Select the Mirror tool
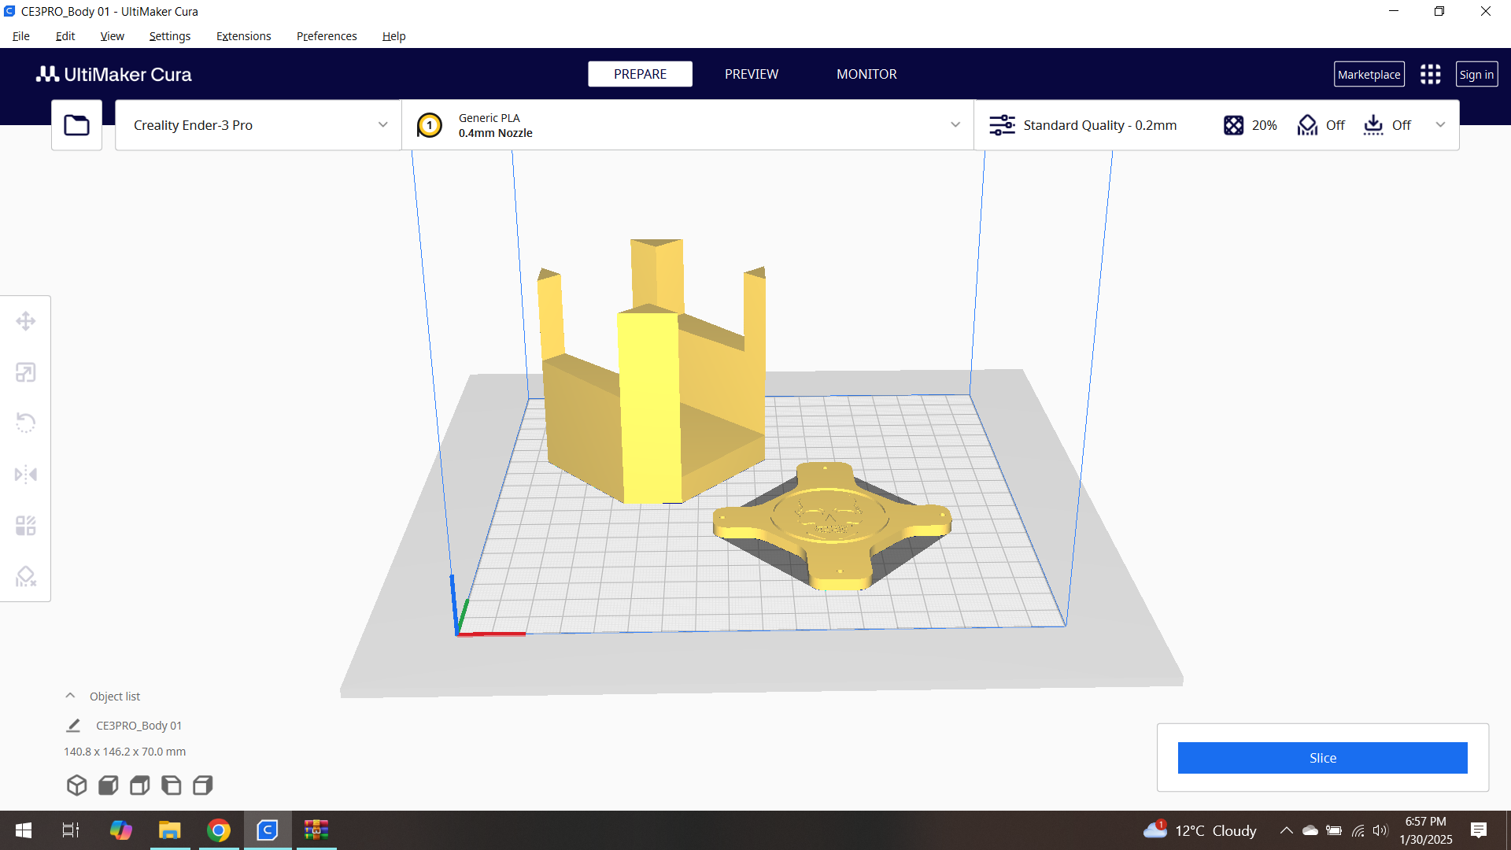Image resolution: width=1511 pixels, height=850 pixels. point(26,475)
